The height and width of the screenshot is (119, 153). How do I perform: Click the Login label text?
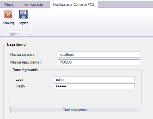(x=20, y=79)
